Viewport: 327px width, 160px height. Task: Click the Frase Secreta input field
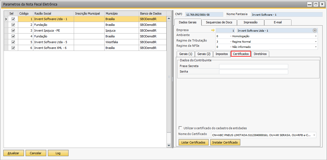(254, 66)
